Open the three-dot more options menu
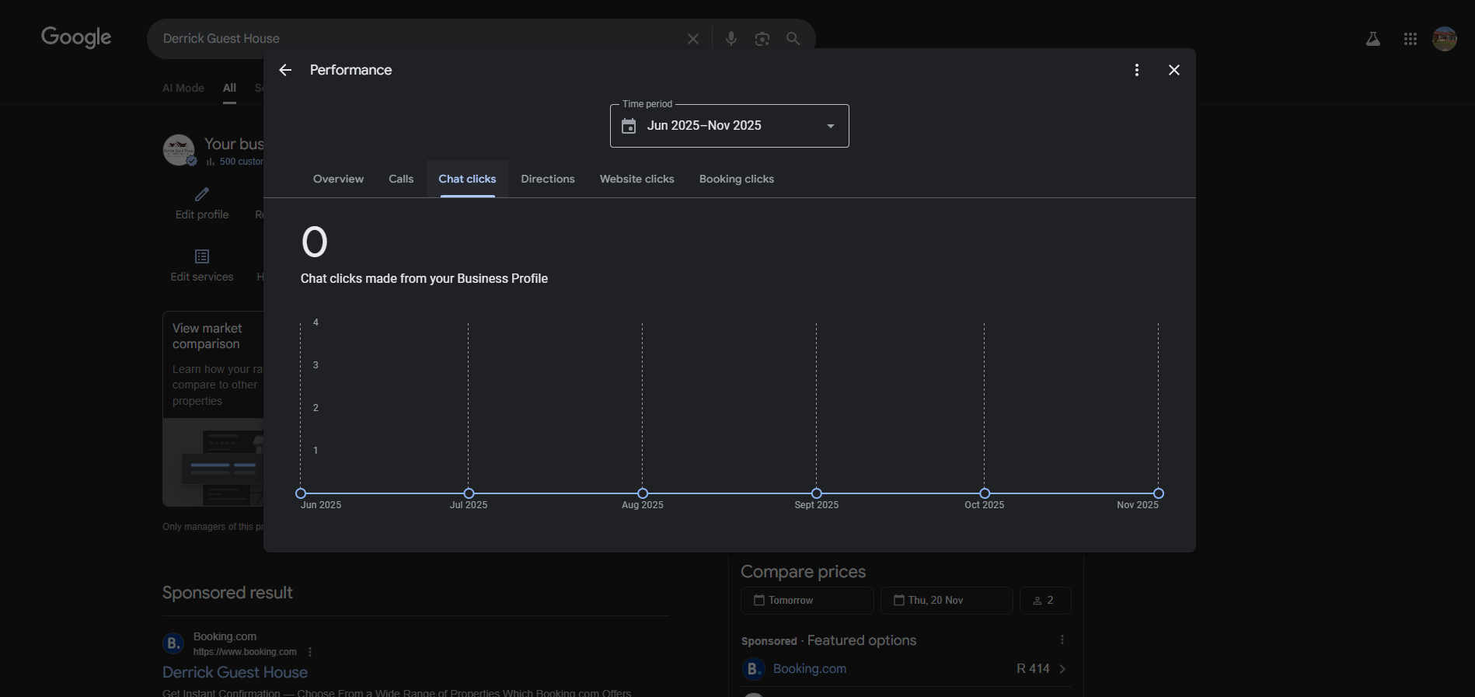Image resolution: width=1475 pixels, height=697 pixels. pos(1136,70)
